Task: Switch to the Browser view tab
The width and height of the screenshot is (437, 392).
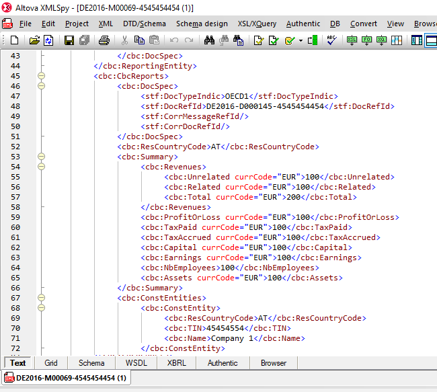Action: (273, 363)
